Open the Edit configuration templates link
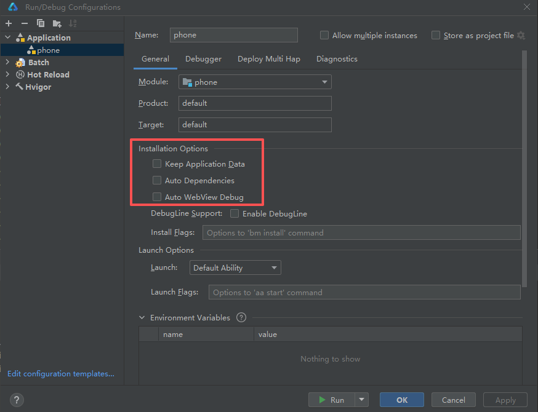 tap(61, 374)
